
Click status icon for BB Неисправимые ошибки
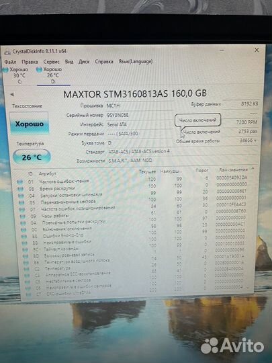[x=25, y=243]
